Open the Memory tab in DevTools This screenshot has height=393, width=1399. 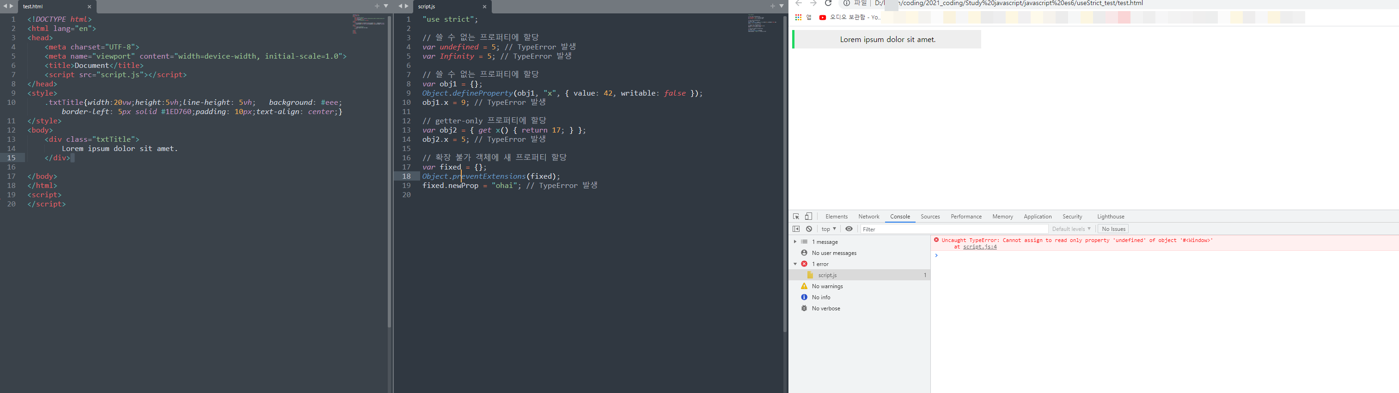pos(1002,217)
